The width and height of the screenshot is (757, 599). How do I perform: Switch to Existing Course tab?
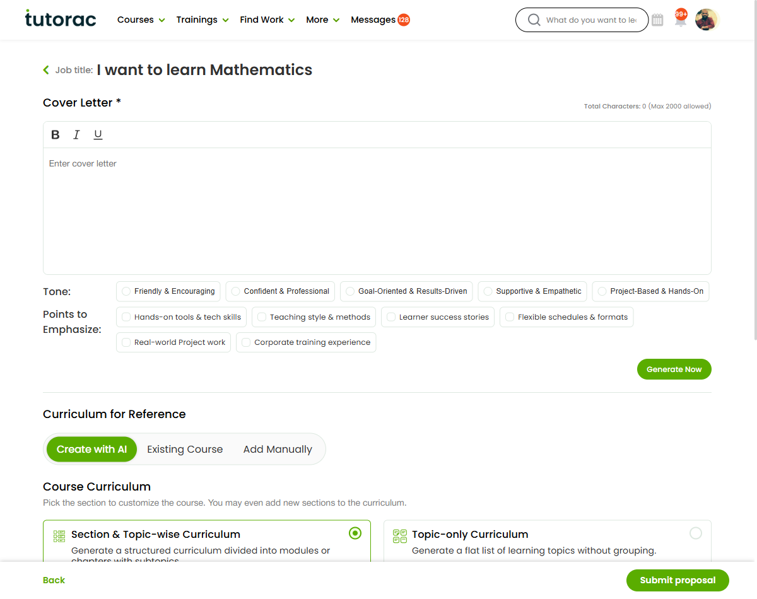tap(185, 450)
